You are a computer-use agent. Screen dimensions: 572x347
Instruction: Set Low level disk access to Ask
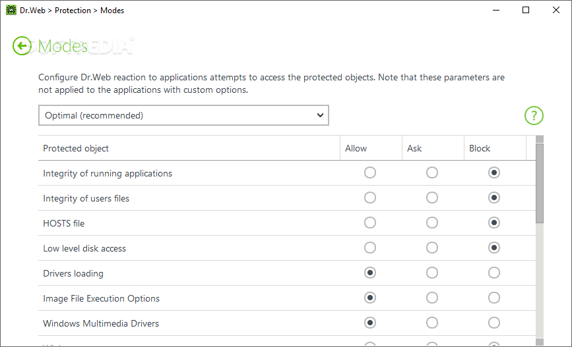pyautogui.click(x=432, y=248)
